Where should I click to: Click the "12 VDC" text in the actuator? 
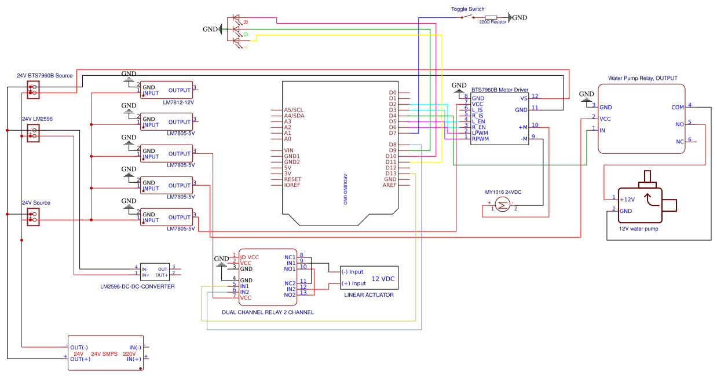click(x=383, y=279)
